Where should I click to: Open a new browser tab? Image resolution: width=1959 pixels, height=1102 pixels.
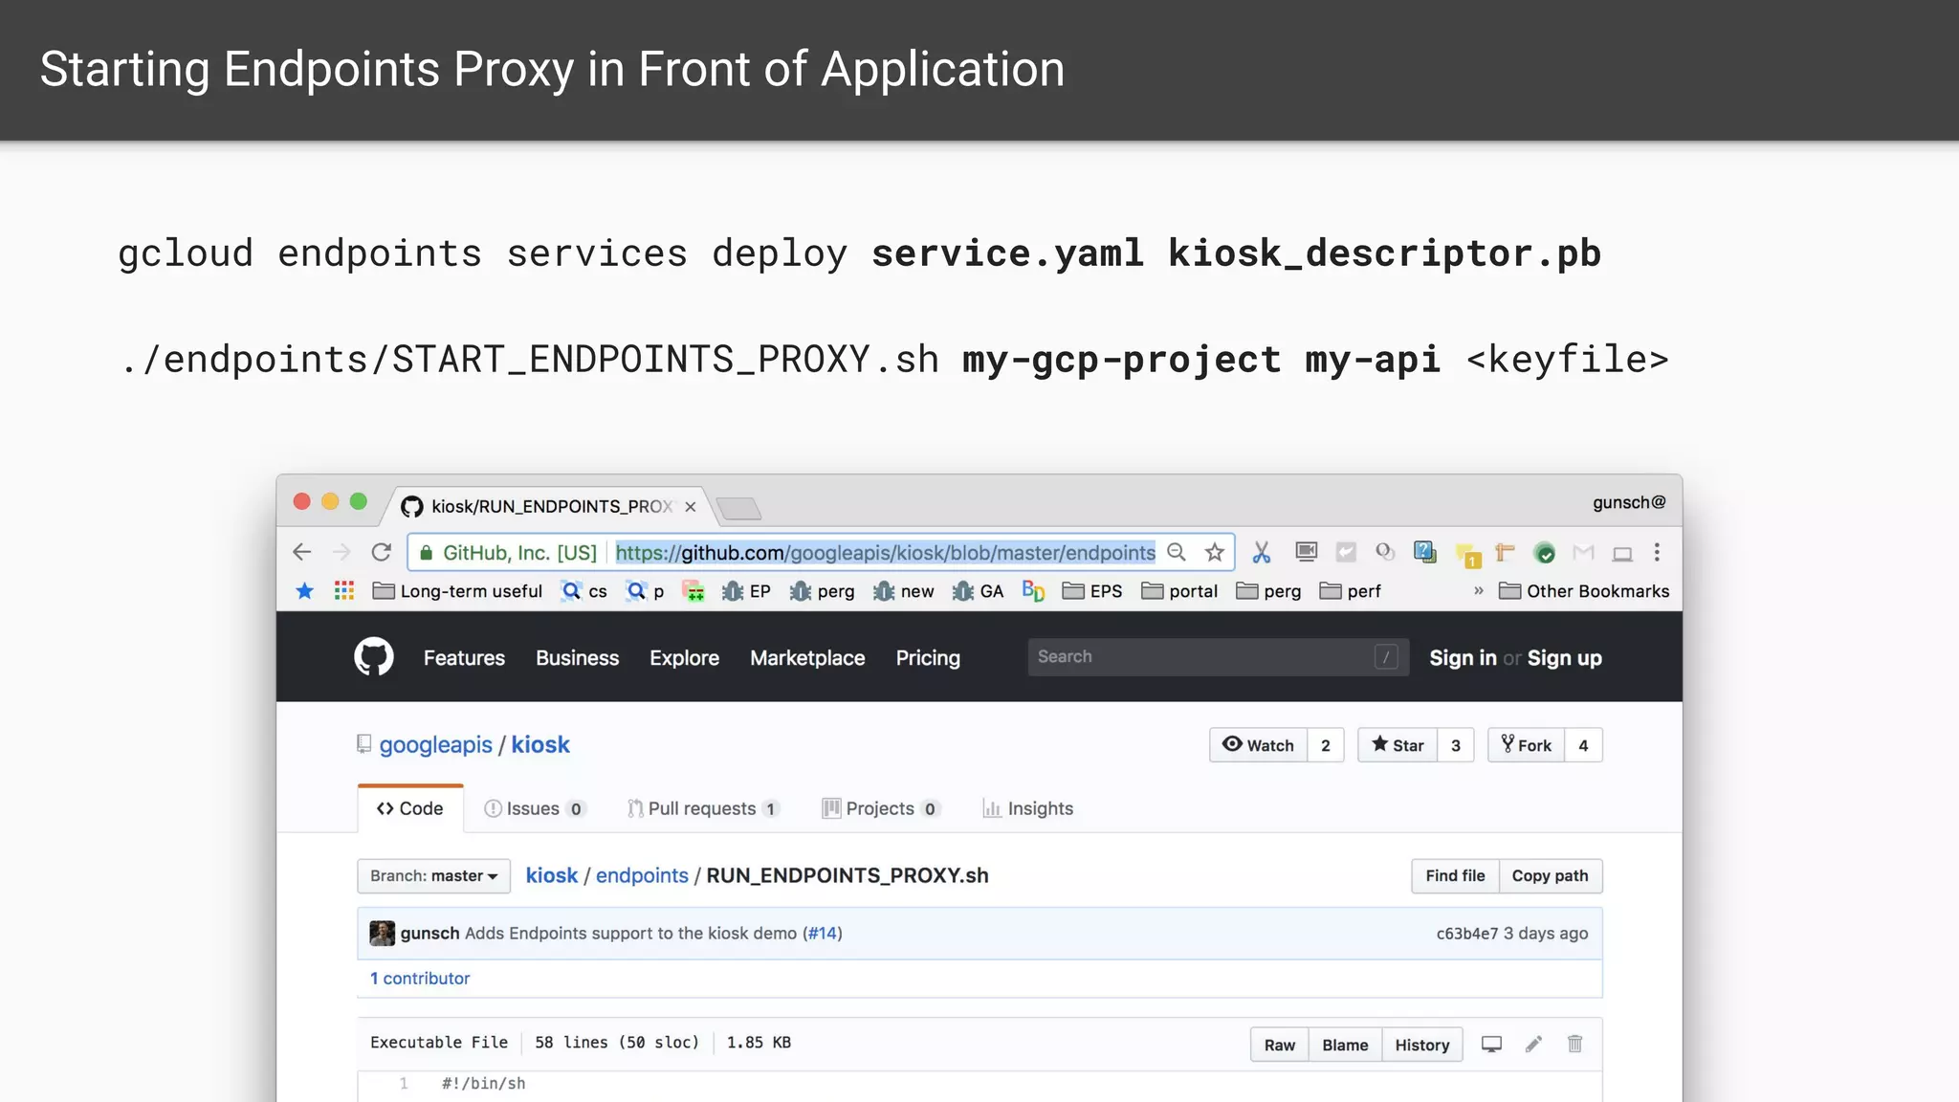click(738, 508)
